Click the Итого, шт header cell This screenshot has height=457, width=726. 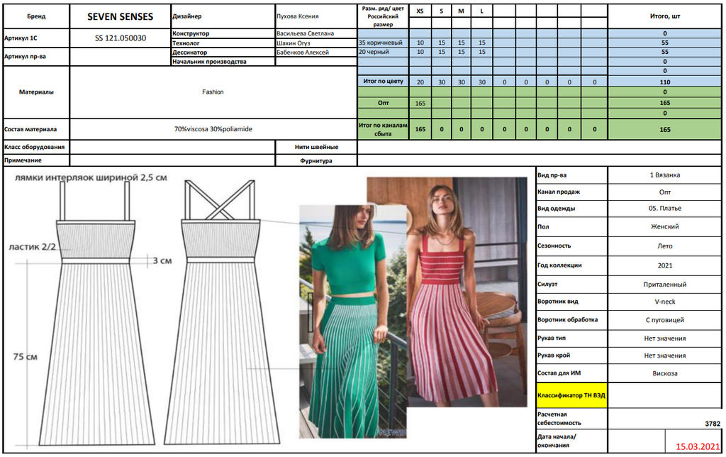tap(665, 16)
